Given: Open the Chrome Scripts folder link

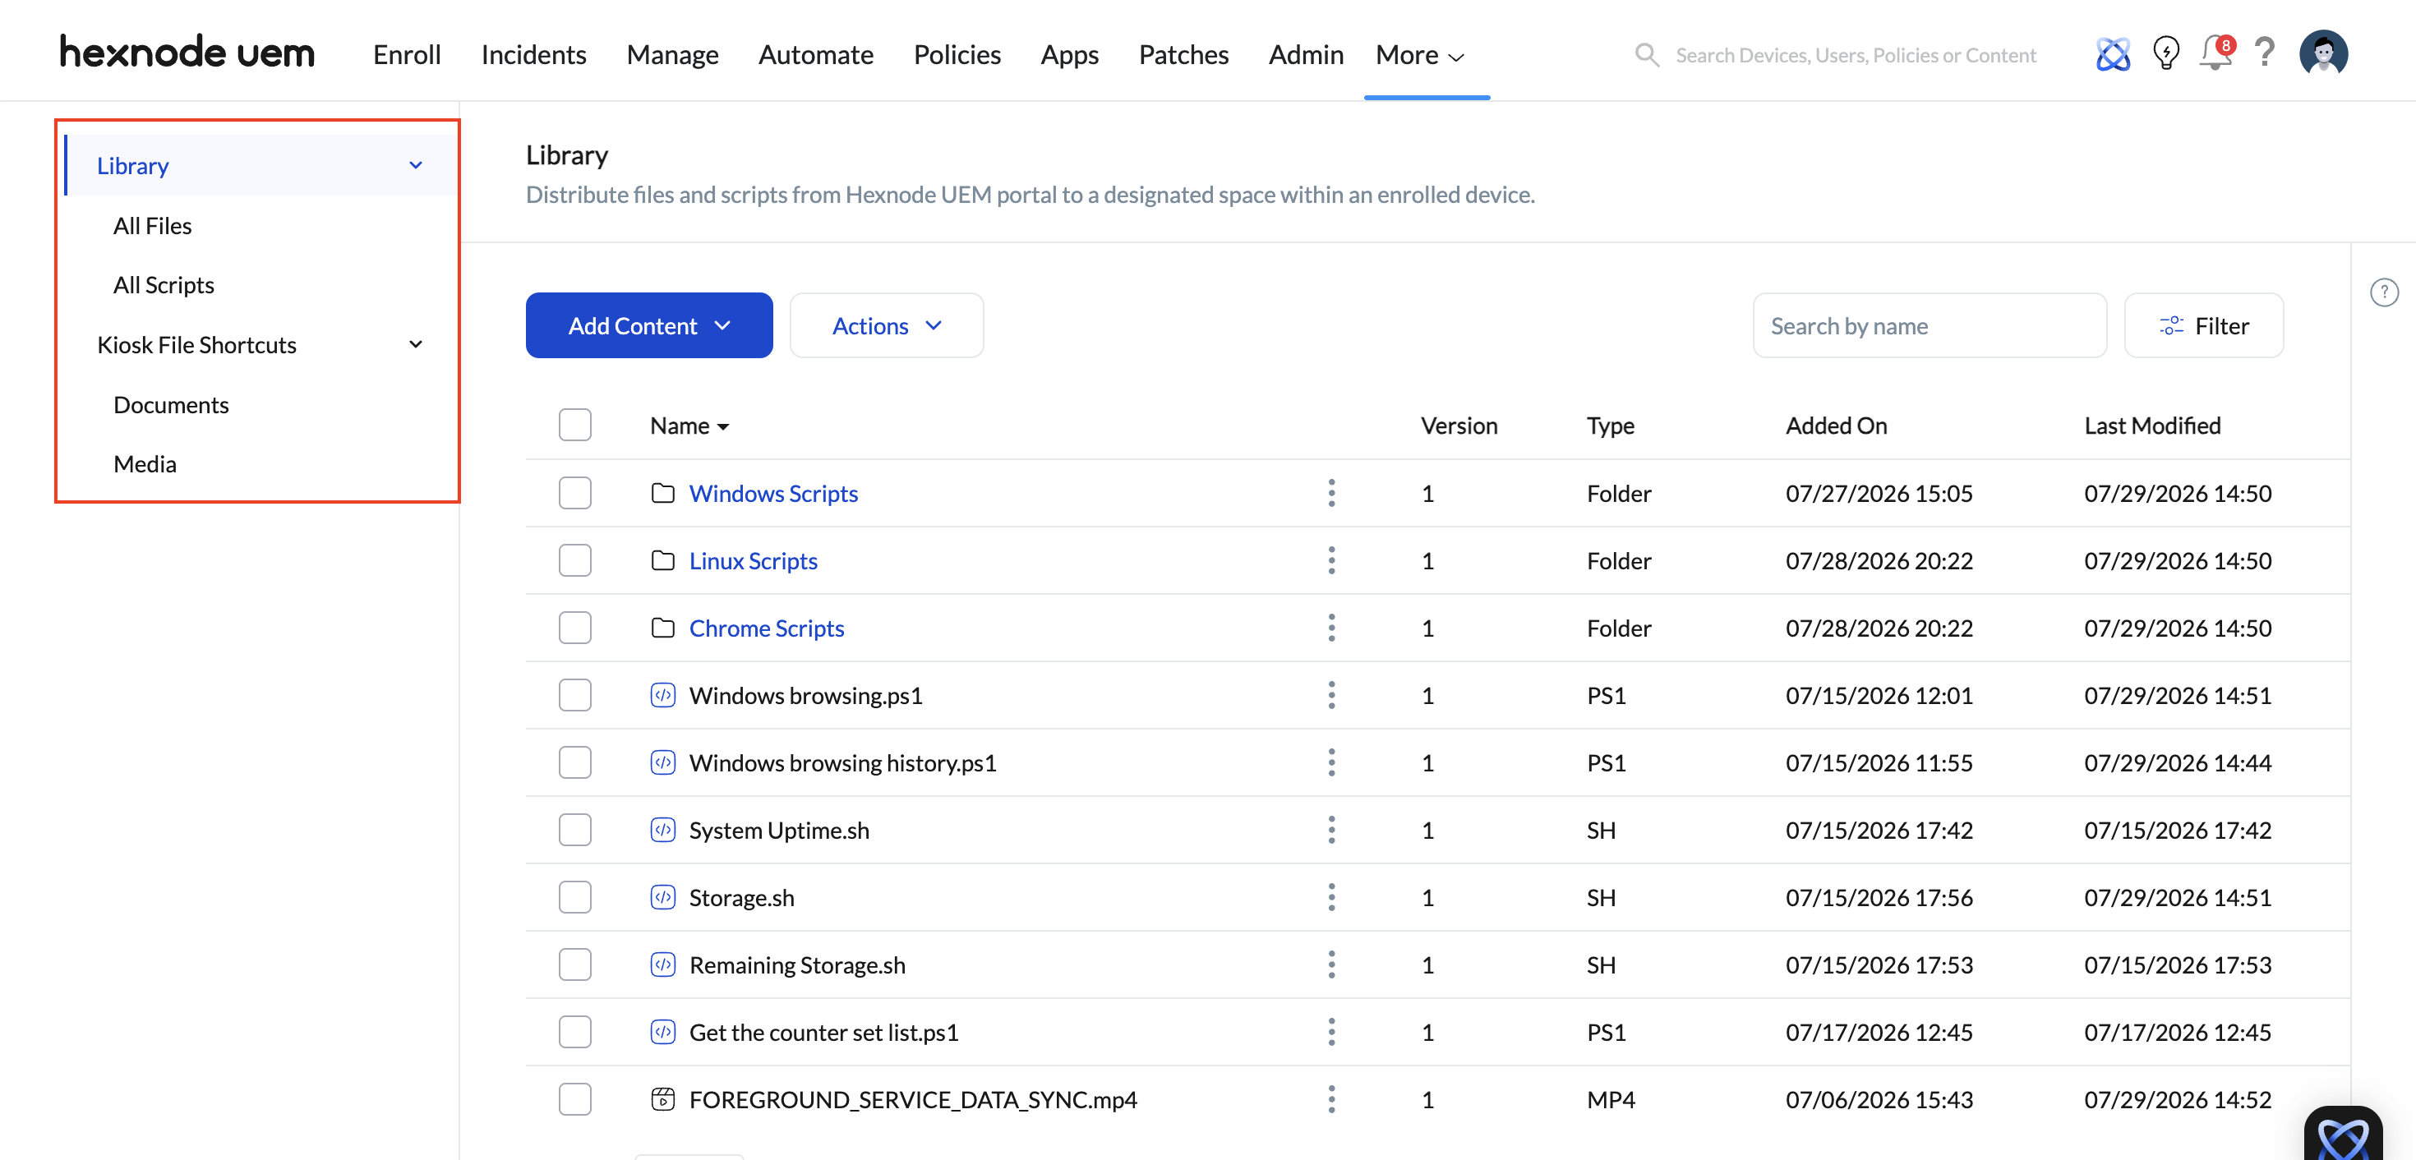Looking at the screenshot, I should tap(766, 628).
